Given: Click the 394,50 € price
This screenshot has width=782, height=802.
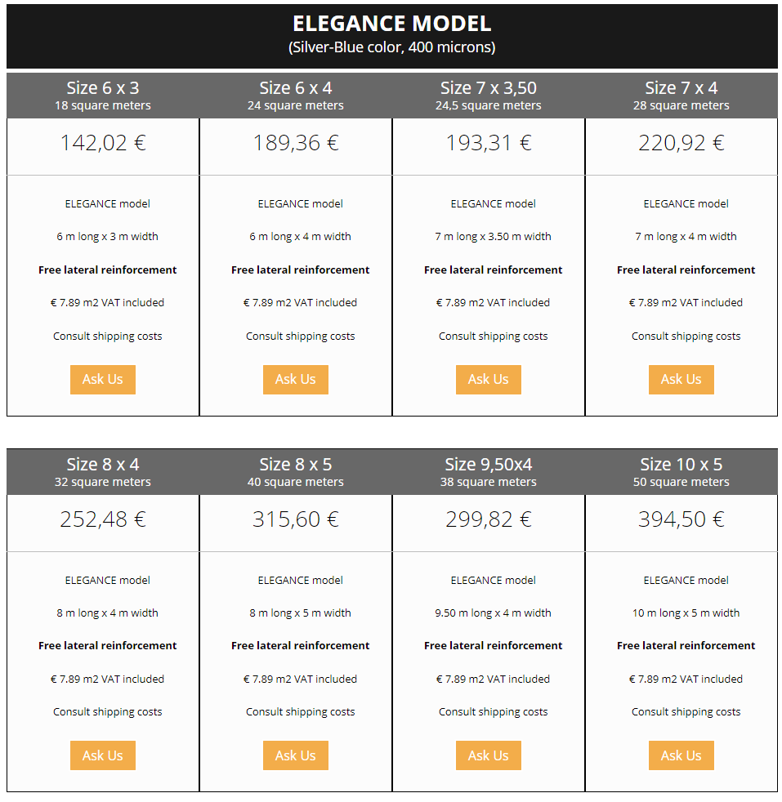Looking at the screenshot, I should 681,519.
